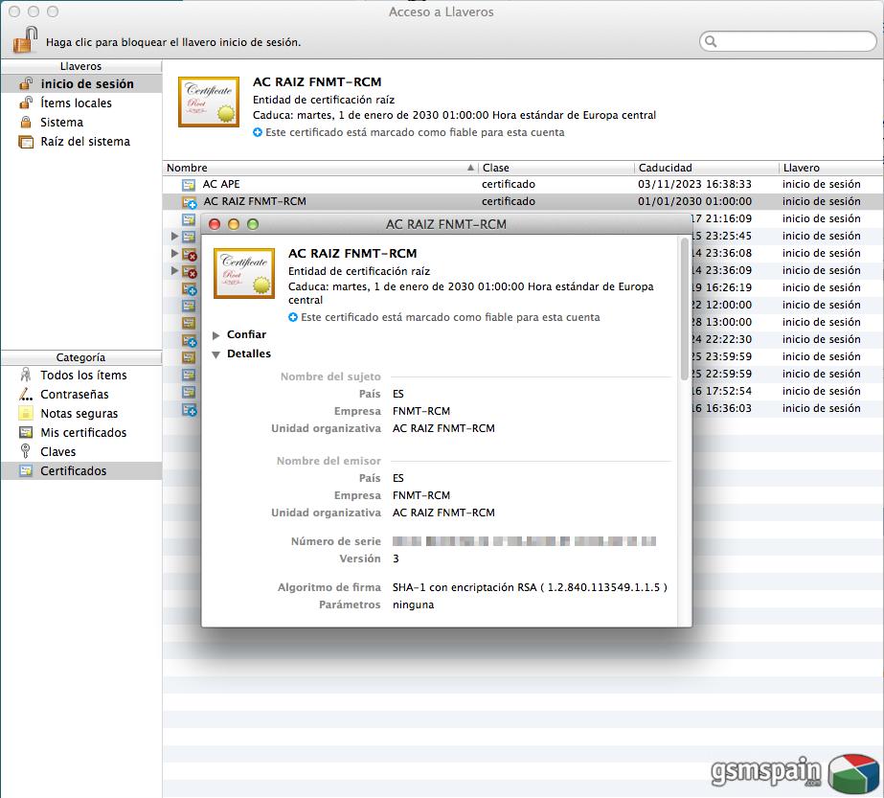
Task: Click 'certificado' in the AC APE row
Action: pos(509,185)
